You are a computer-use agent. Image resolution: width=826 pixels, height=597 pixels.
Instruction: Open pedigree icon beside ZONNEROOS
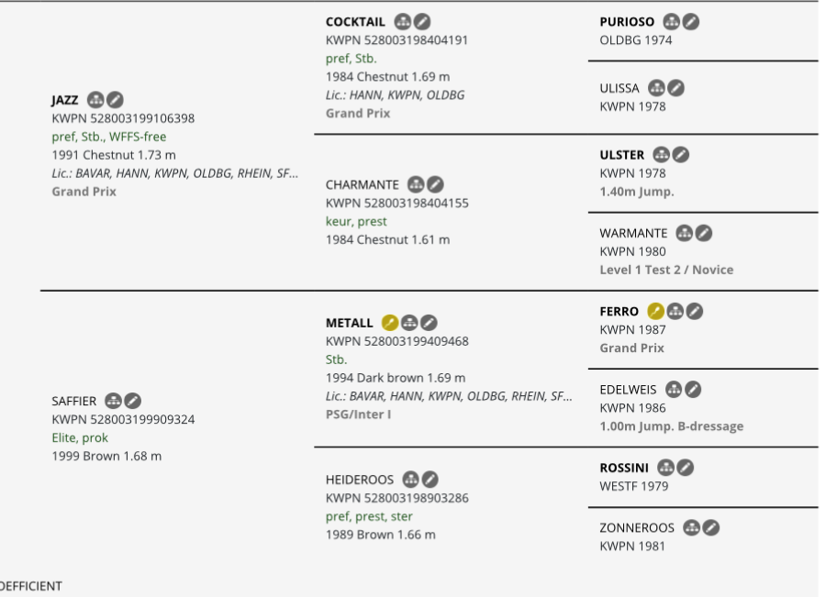tap(691, 527)
